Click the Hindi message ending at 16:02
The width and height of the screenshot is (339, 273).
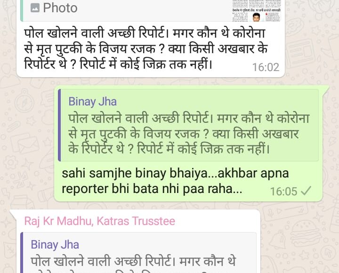tap(146, 48)
